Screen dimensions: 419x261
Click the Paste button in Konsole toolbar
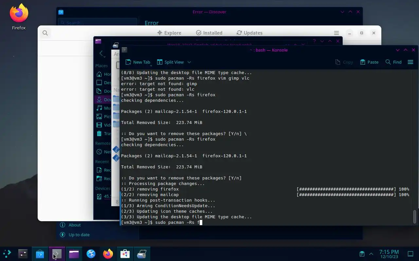(x=369, y=62)
